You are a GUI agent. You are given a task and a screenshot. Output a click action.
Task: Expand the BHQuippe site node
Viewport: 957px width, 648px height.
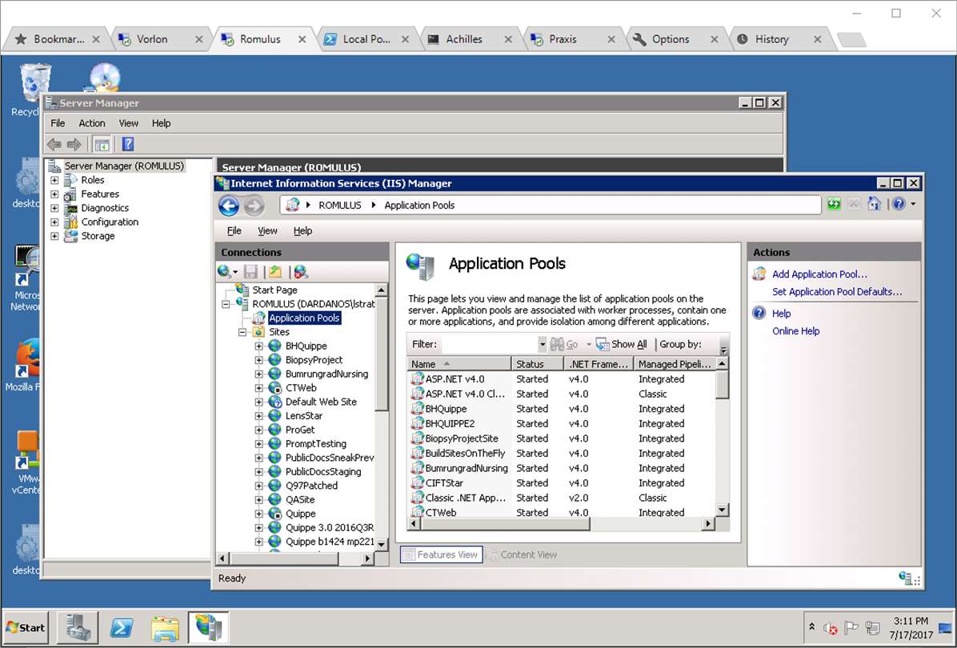(258, 346)
